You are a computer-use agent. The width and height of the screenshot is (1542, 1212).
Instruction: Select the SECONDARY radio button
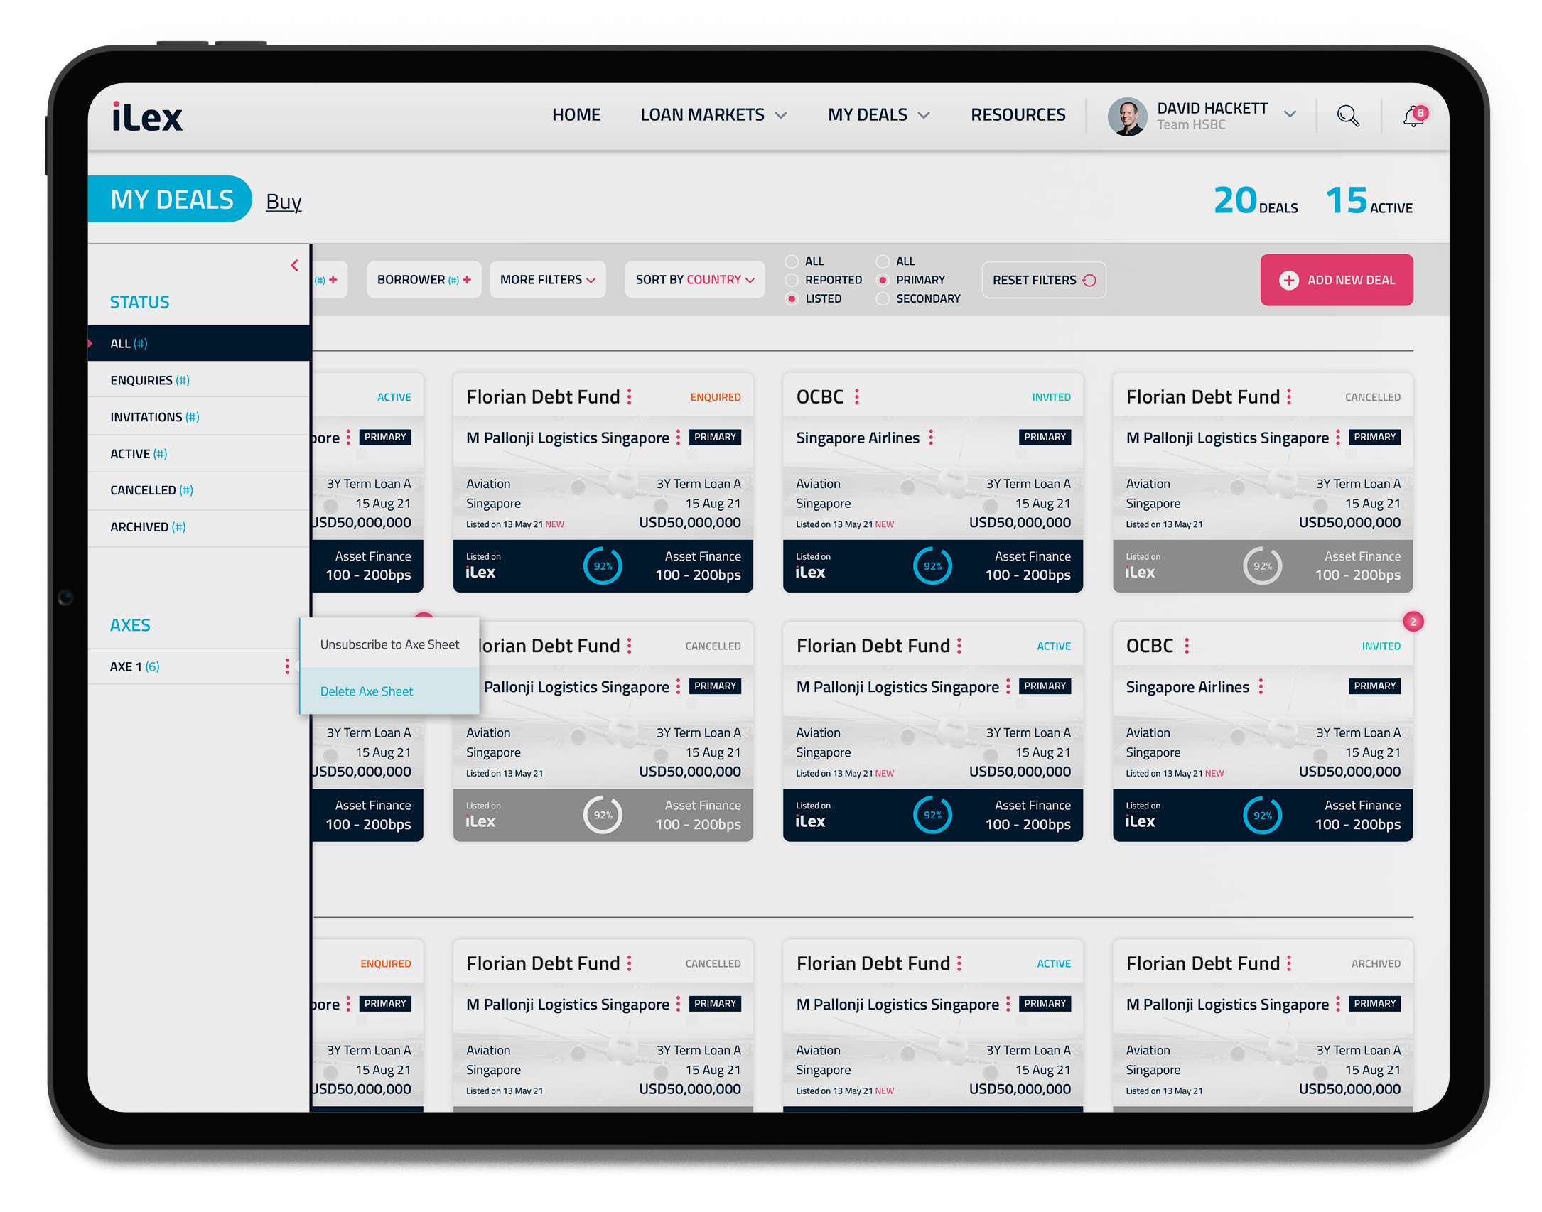[x=883, y=298]
